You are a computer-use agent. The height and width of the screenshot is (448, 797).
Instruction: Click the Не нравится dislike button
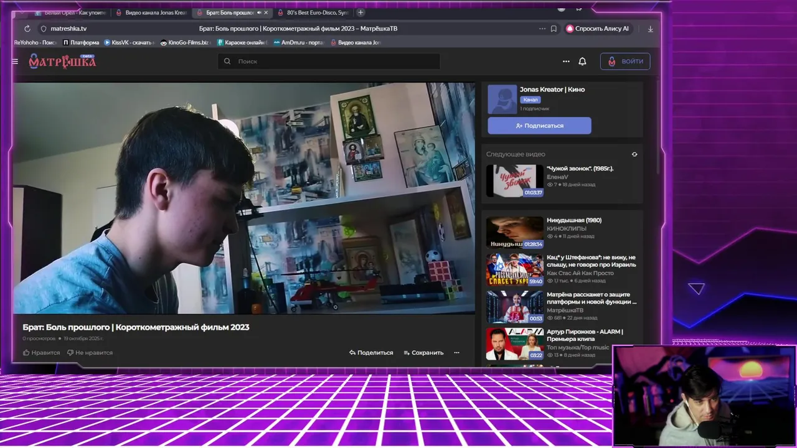(90, 352)
